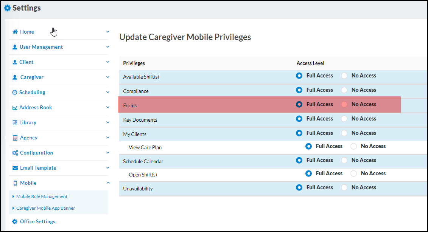428x232 pixels.
Task: Choose No Access for View Care Plan
Action: (x=353, y=146)
